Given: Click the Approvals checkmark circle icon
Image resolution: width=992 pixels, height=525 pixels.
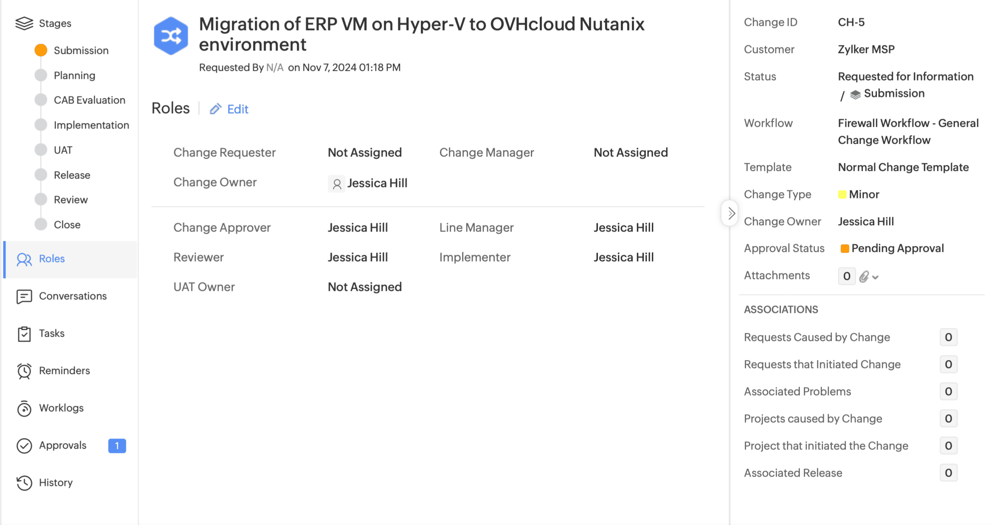Looking at the screenshot, I should 24,446.
